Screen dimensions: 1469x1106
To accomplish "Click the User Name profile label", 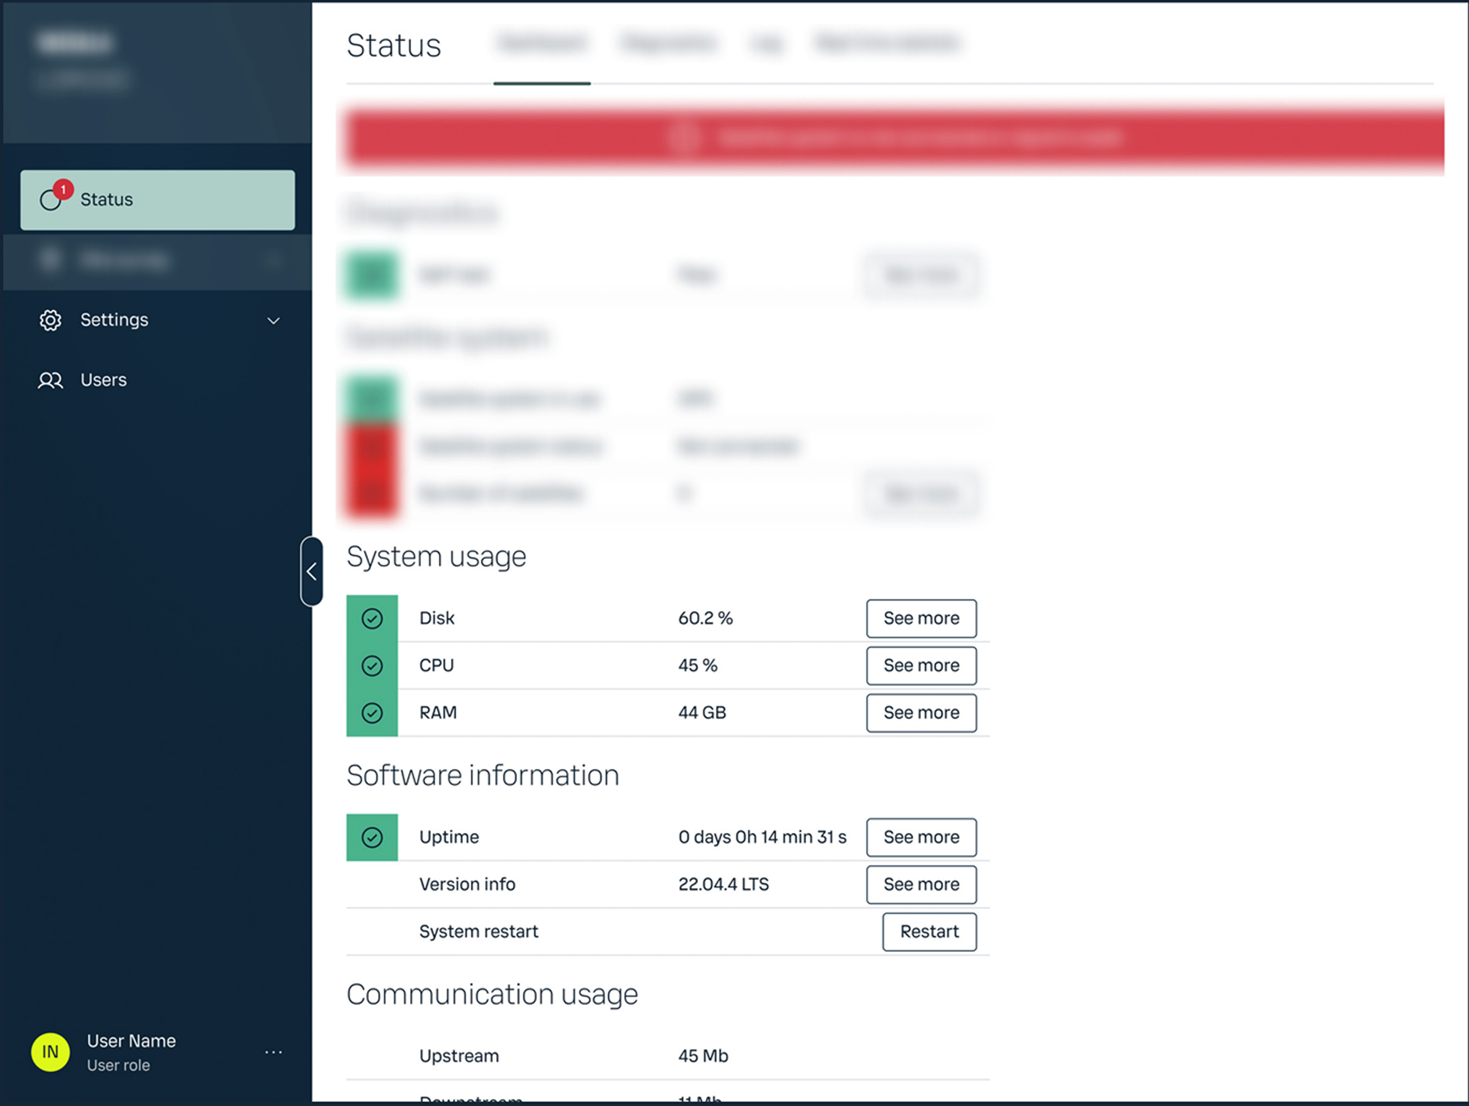I will coord(131,1041).
